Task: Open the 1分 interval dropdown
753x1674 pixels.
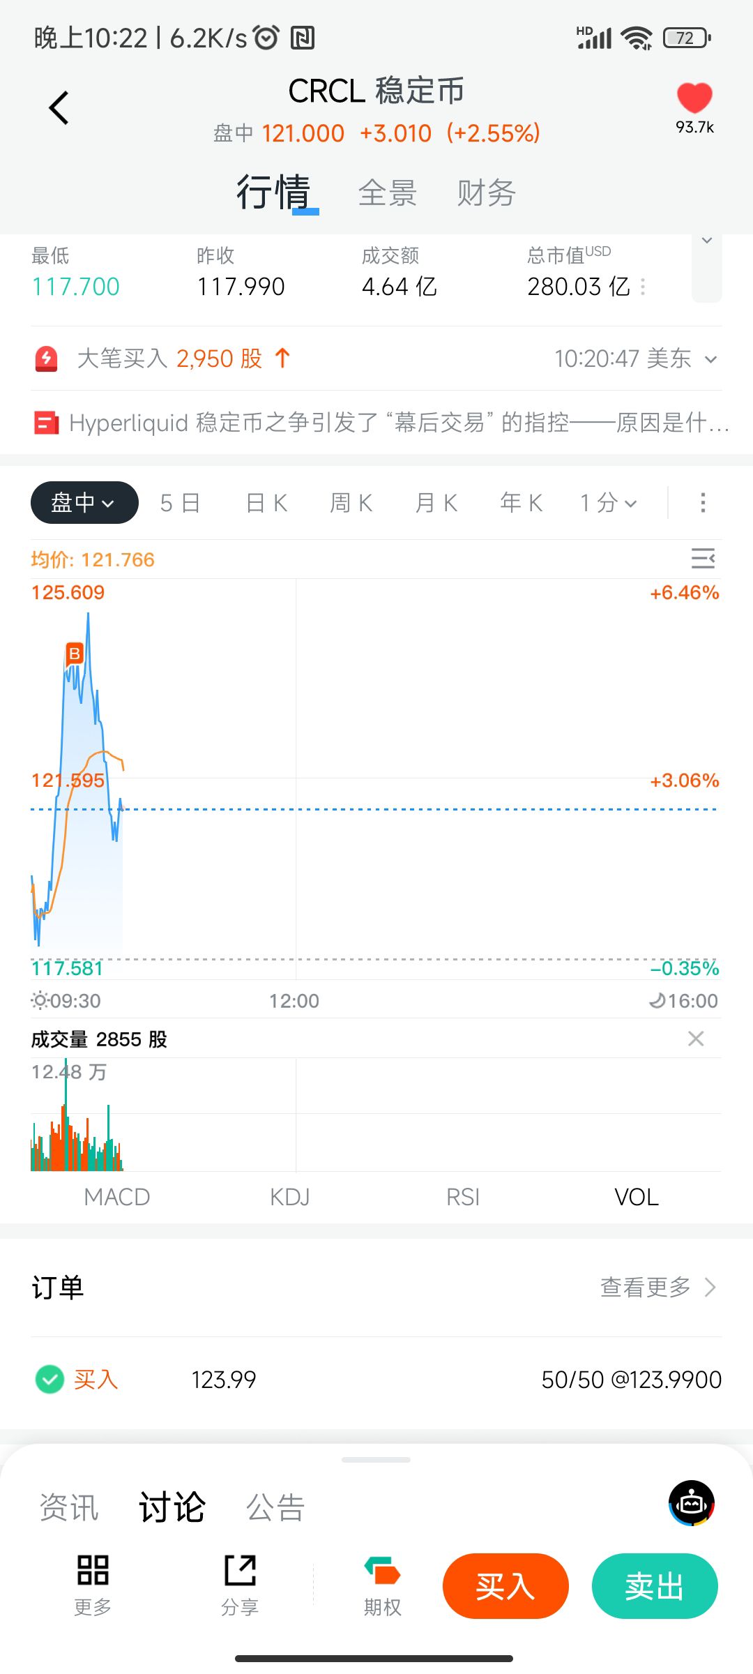Action: (x=609, y=503)
